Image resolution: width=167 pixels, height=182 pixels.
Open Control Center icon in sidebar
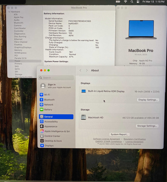tap(42, 136)
